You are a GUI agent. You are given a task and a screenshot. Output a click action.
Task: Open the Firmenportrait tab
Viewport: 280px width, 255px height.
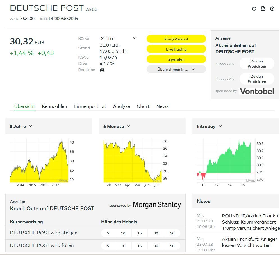pyautogui.click(x=90, y=106)
